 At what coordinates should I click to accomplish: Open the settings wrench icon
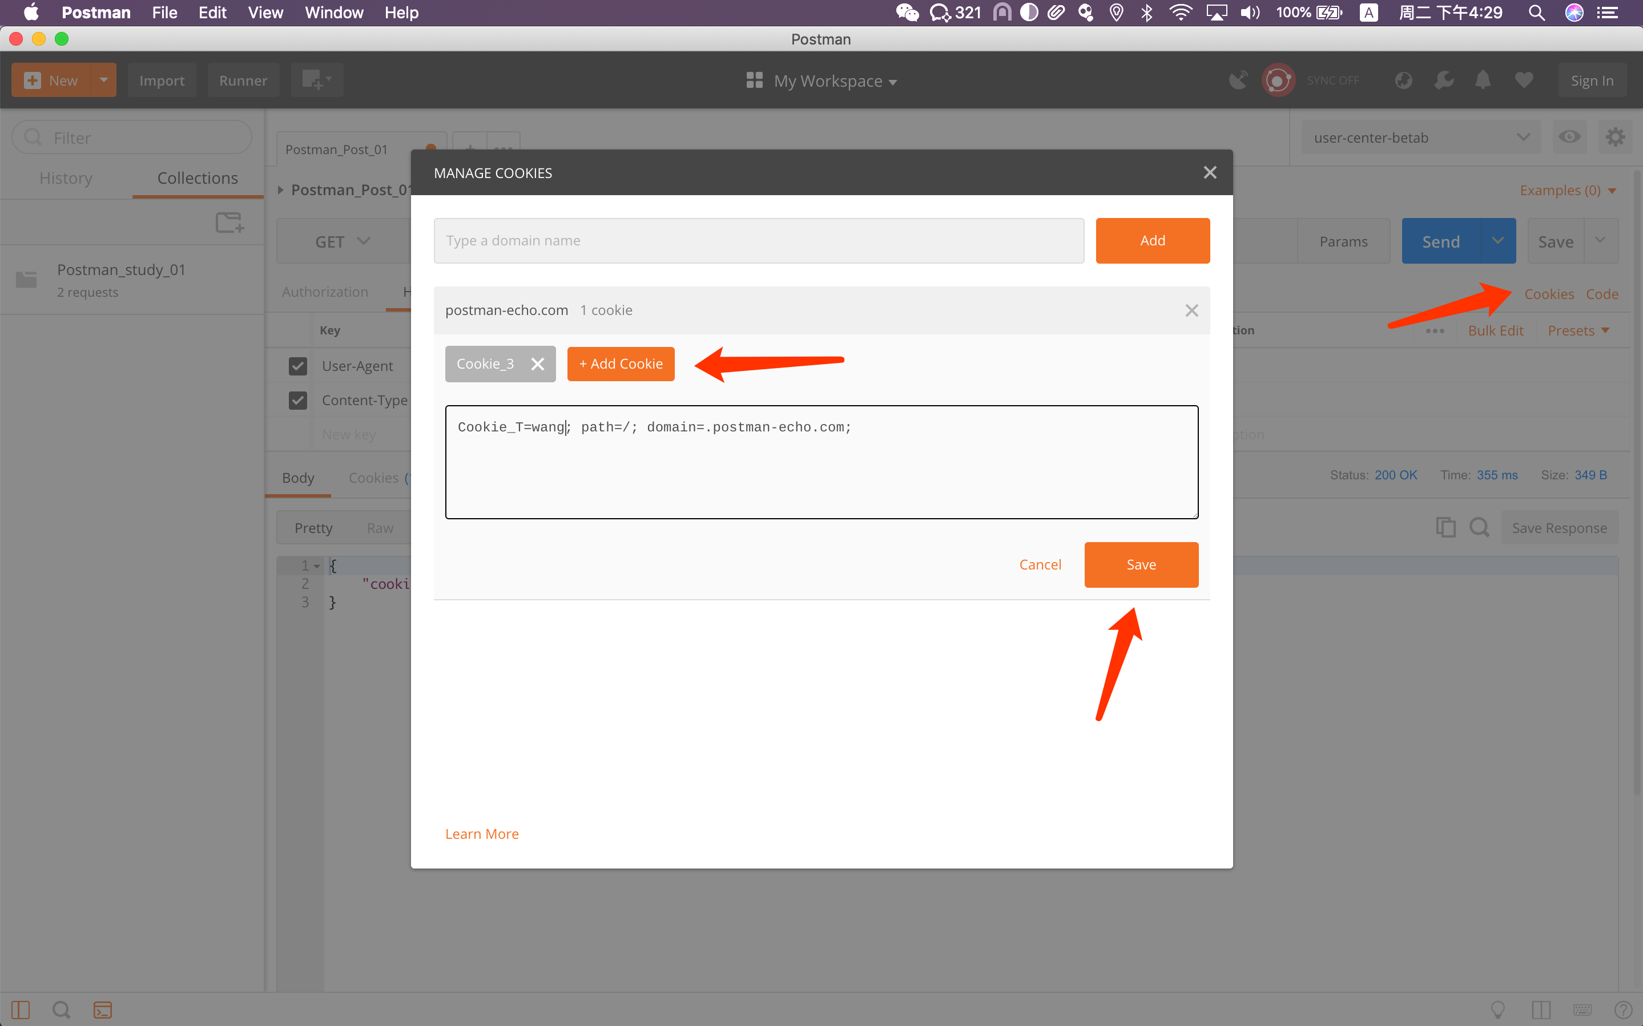pyautogui.click(x=1444, y=80)
